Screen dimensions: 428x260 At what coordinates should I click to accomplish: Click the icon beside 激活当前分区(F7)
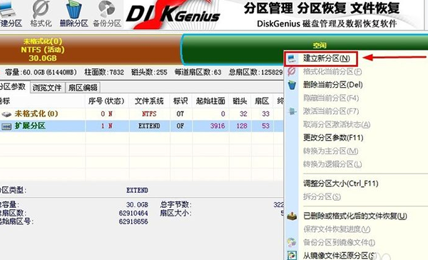click(x=292, y=111)
